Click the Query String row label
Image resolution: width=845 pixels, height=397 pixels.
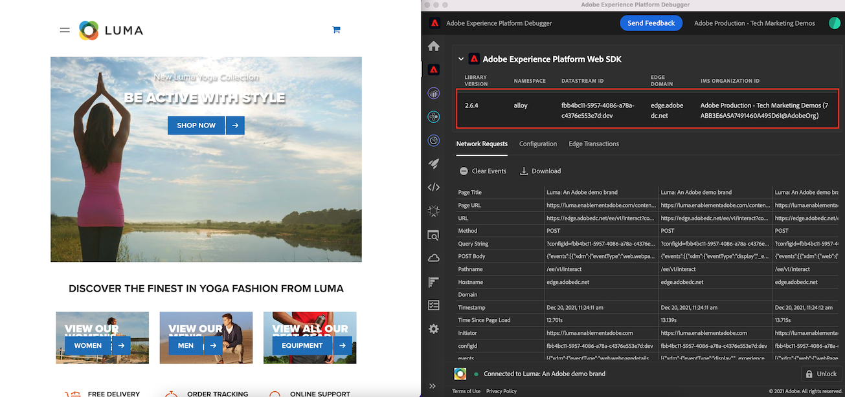pos(473,244)
